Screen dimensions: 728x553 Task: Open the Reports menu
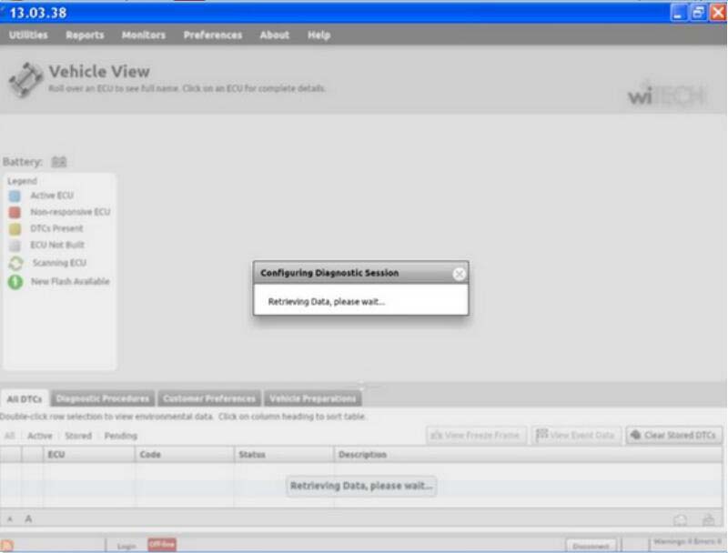(85, 35)
